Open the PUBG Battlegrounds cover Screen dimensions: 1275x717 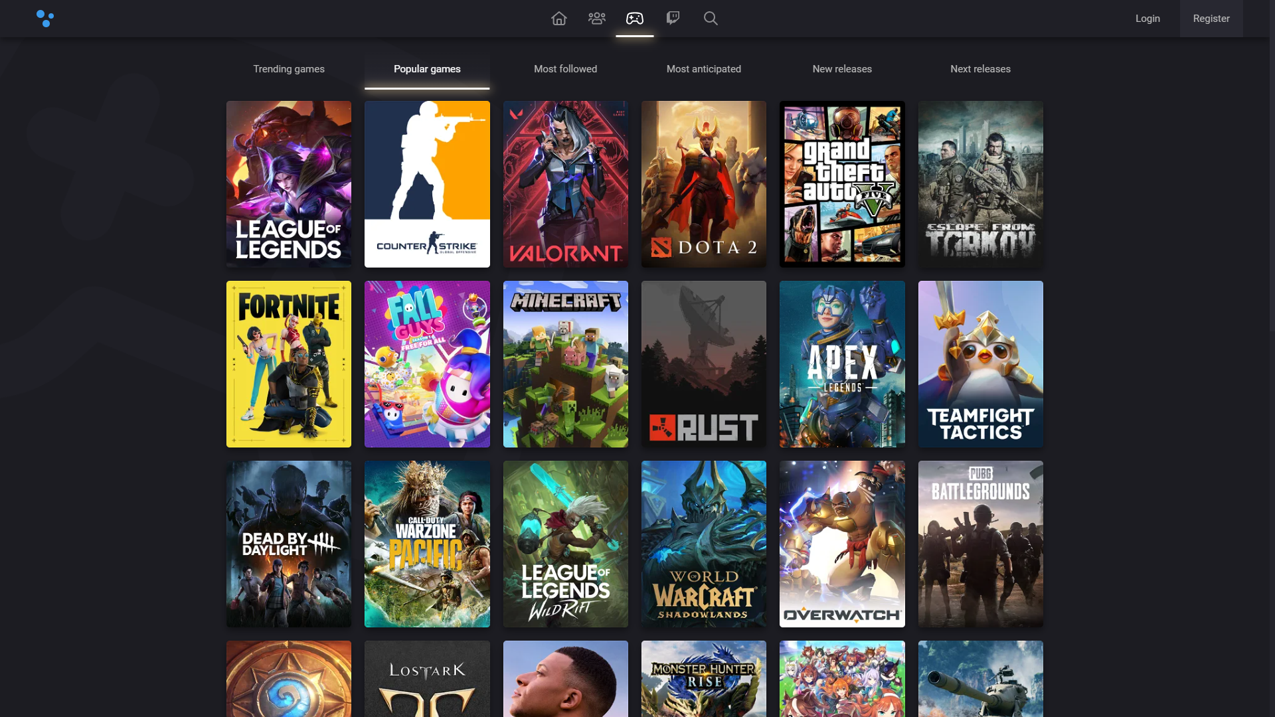(981, 544)
